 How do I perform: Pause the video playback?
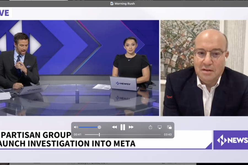pos(123,127)
